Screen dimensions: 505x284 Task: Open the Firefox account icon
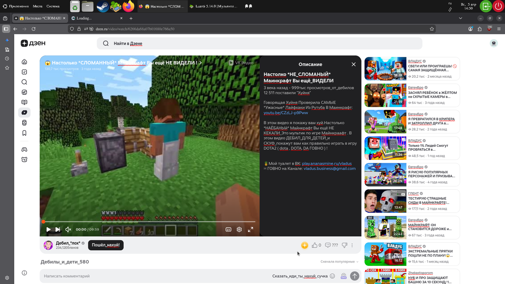coord(471,29)
